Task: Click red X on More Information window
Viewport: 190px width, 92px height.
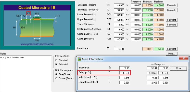Action: coord(184,58)
